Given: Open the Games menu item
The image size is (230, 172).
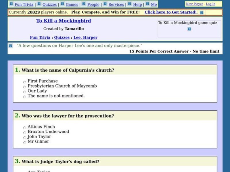Looking at the screenshot, I should click(x=72, y=5).
